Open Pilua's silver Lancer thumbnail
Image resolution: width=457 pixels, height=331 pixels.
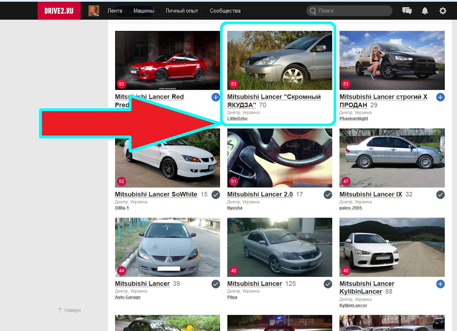coord(279,247)
